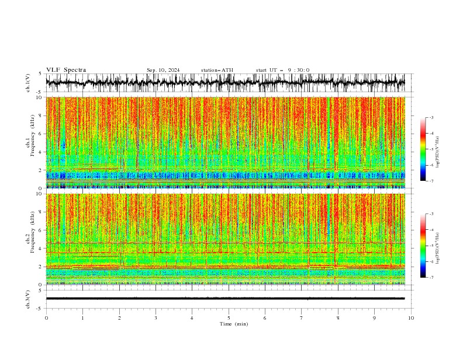
Task: Click the lower color scale bar
Action: pos(423,246)
